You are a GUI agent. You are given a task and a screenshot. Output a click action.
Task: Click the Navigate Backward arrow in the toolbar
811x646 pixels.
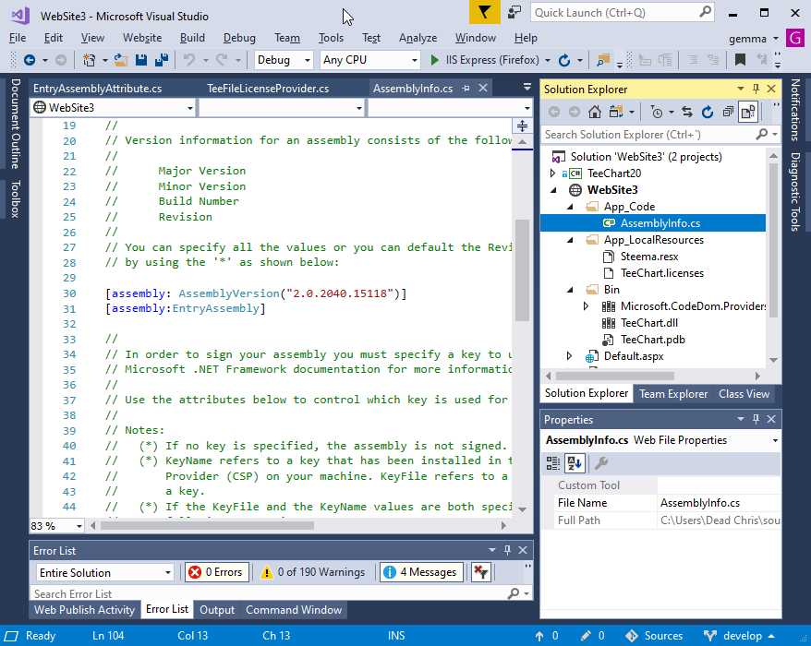tap(30, 60)
